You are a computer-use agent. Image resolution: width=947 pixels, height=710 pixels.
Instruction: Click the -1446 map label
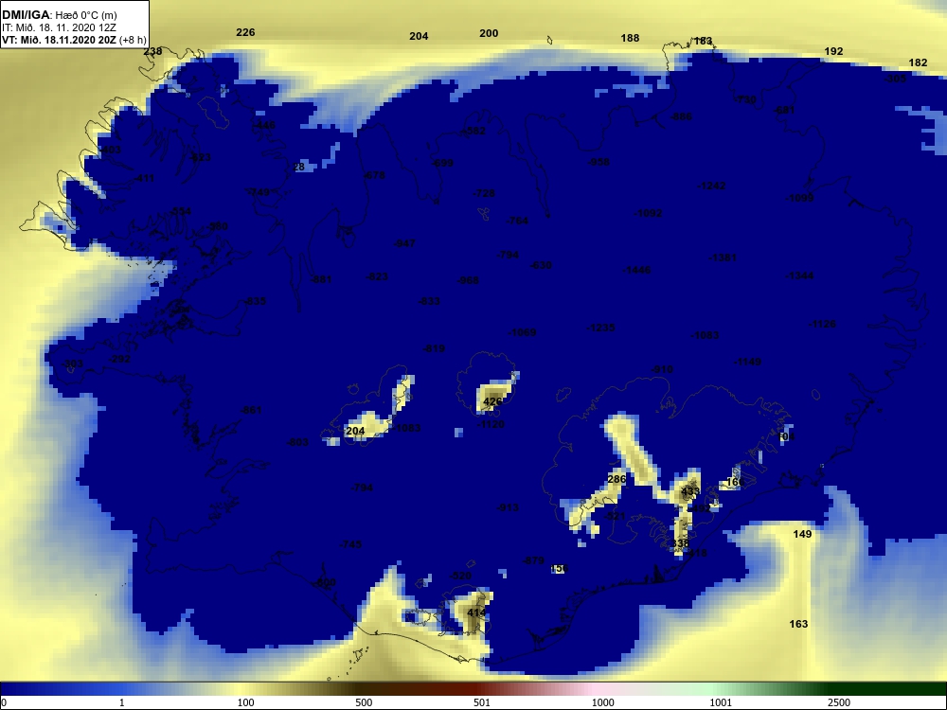[637, 270]
